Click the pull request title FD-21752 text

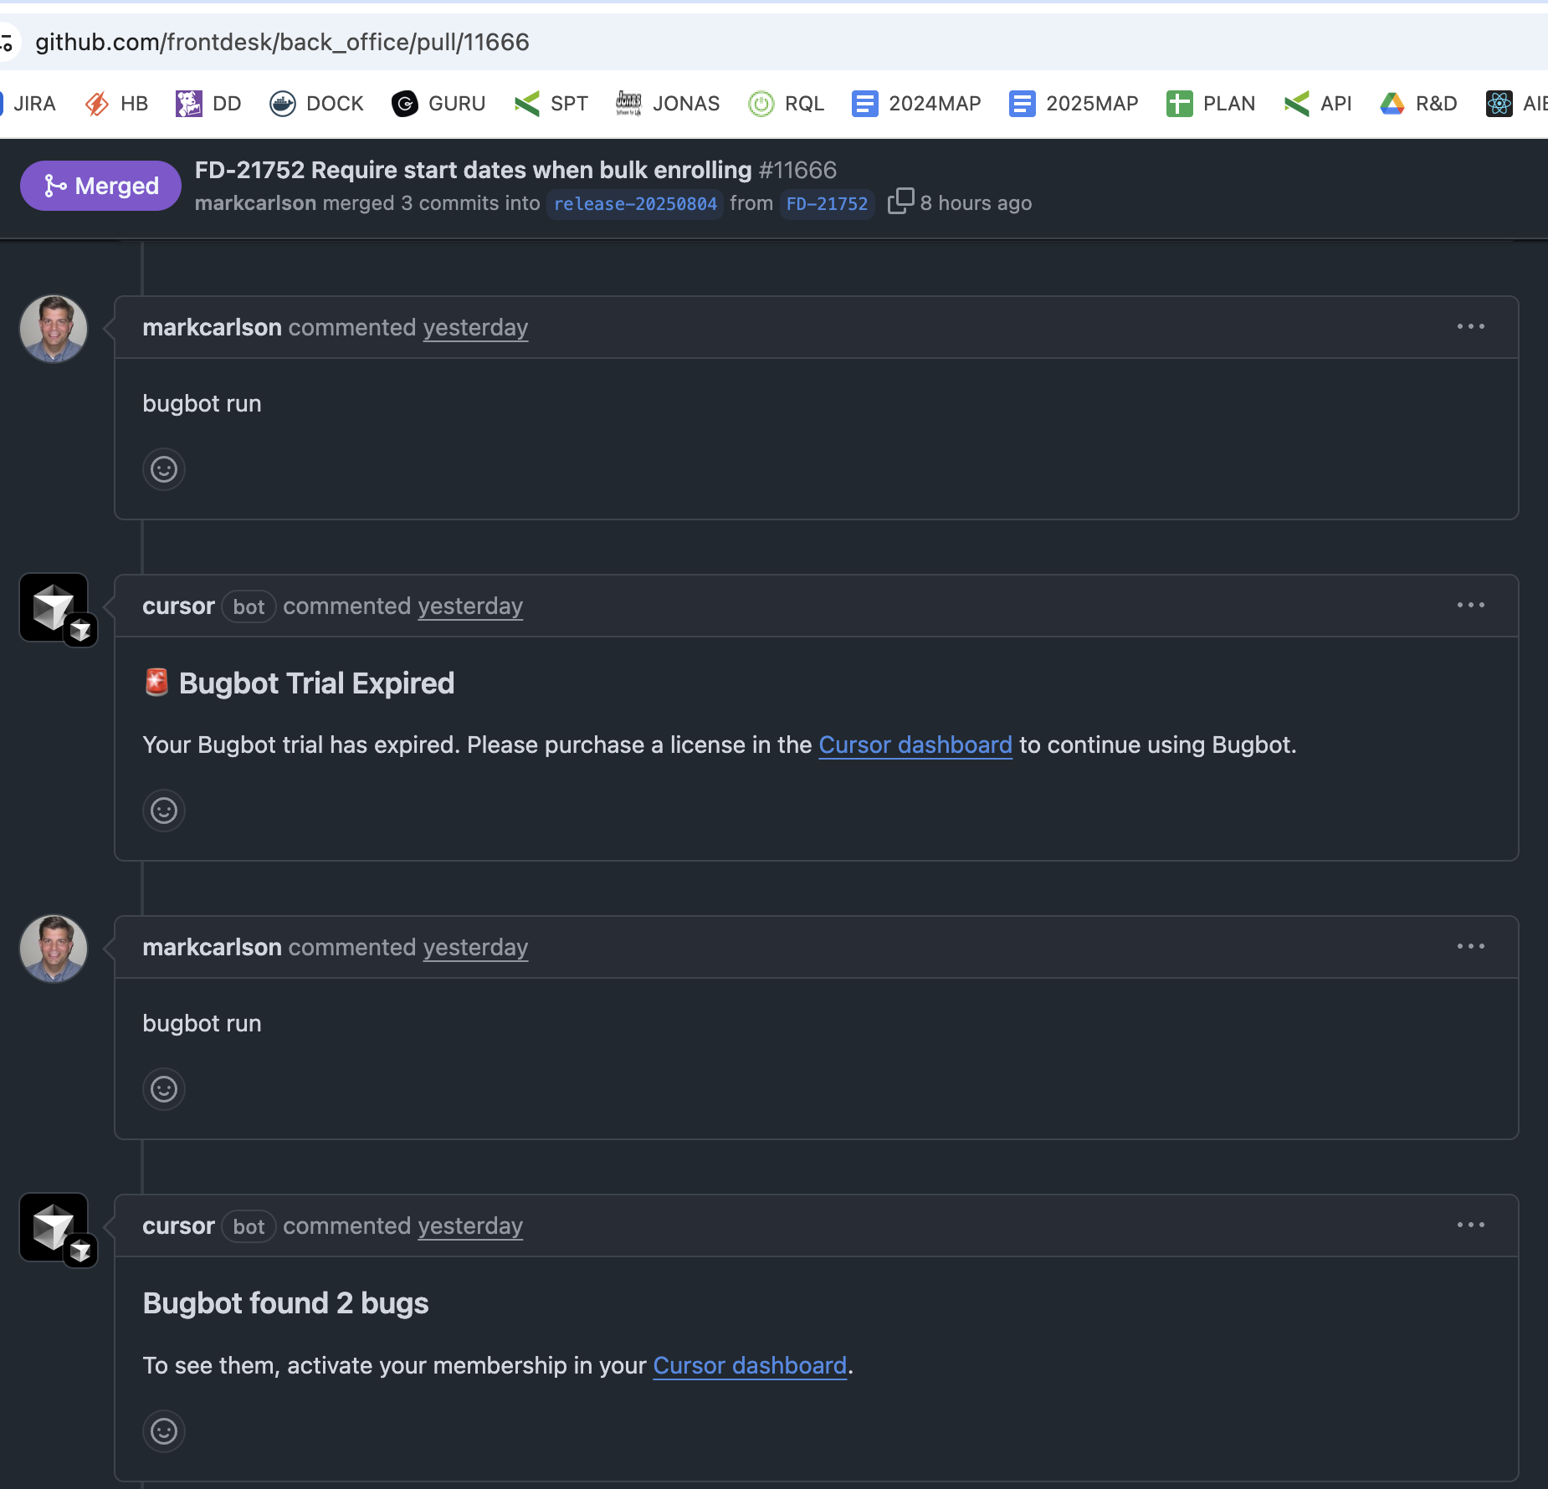tap(474, 170)
